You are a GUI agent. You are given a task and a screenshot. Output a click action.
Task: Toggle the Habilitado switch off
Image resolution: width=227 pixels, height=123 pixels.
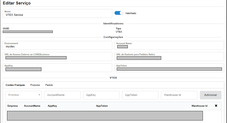pos(119,13)
